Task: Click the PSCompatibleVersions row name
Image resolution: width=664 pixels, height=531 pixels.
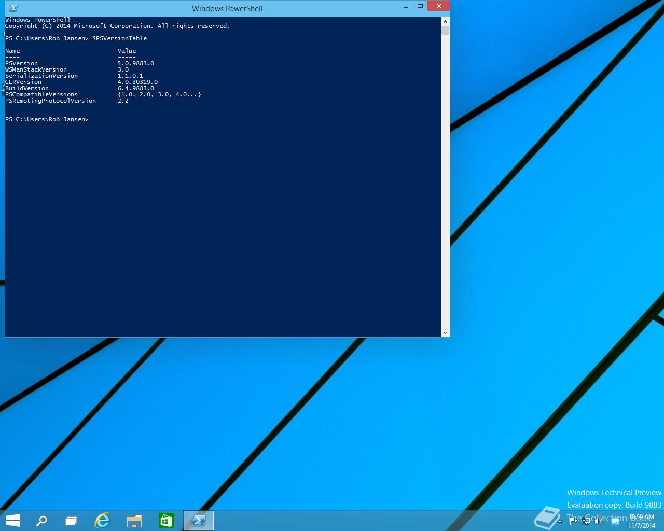Action: [x=41, y=94]
